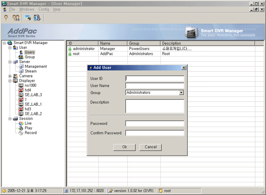Focus the User Name input field
Viewport: 266px width, 195px height.
coord(155,86)
